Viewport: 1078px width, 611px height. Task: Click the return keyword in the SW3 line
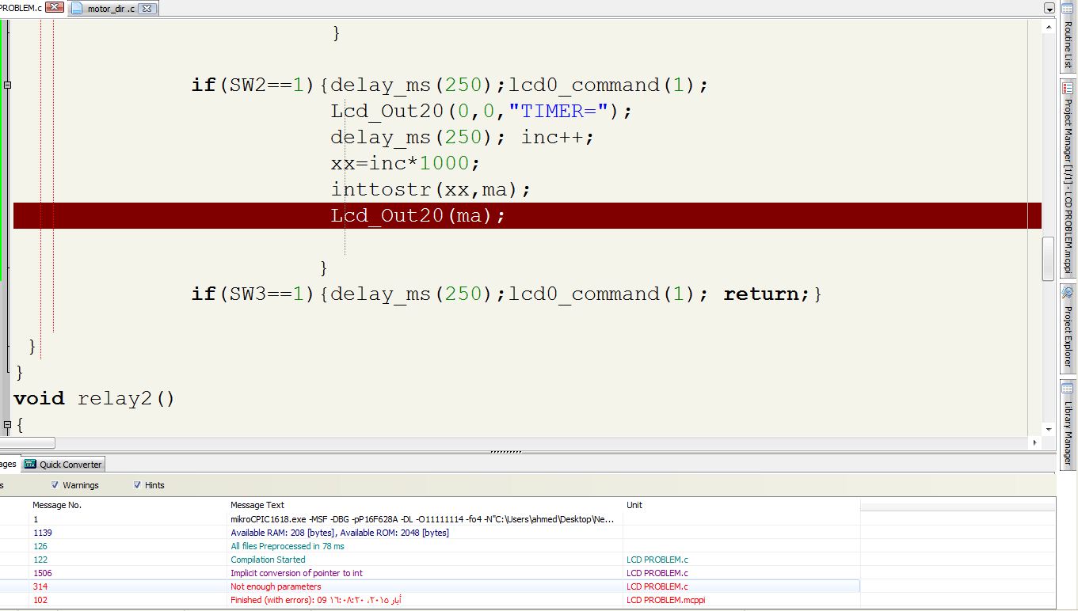[x=760, y=294]
